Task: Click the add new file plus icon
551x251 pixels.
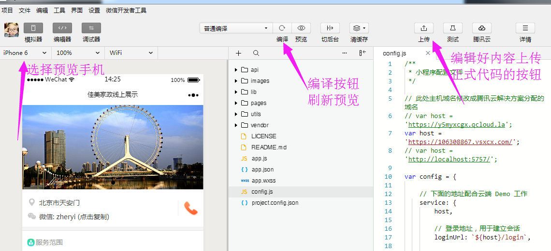Action: [x=238, y=53]
